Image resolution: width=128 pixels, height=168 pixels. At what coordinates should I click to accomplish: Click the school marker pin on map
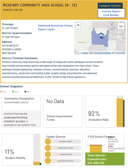[x=101, y=35]
